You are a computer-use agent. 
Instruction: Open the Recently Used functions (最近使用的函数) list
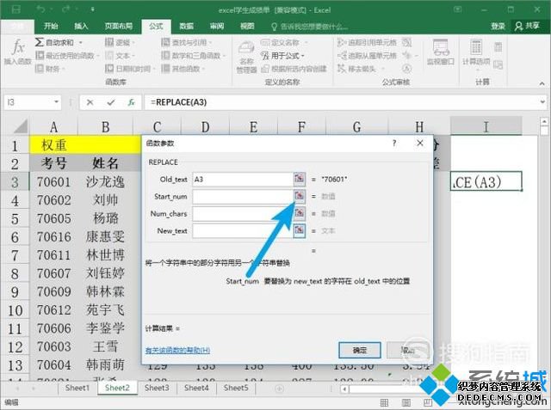pos(65,55)
